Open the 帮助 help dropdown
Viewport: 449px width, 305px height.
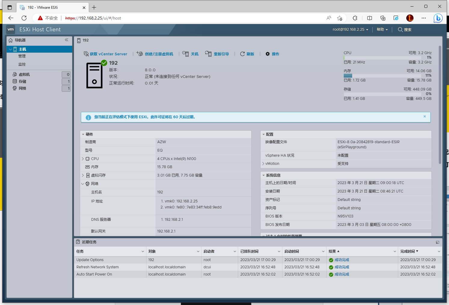[x=382, y=29]
